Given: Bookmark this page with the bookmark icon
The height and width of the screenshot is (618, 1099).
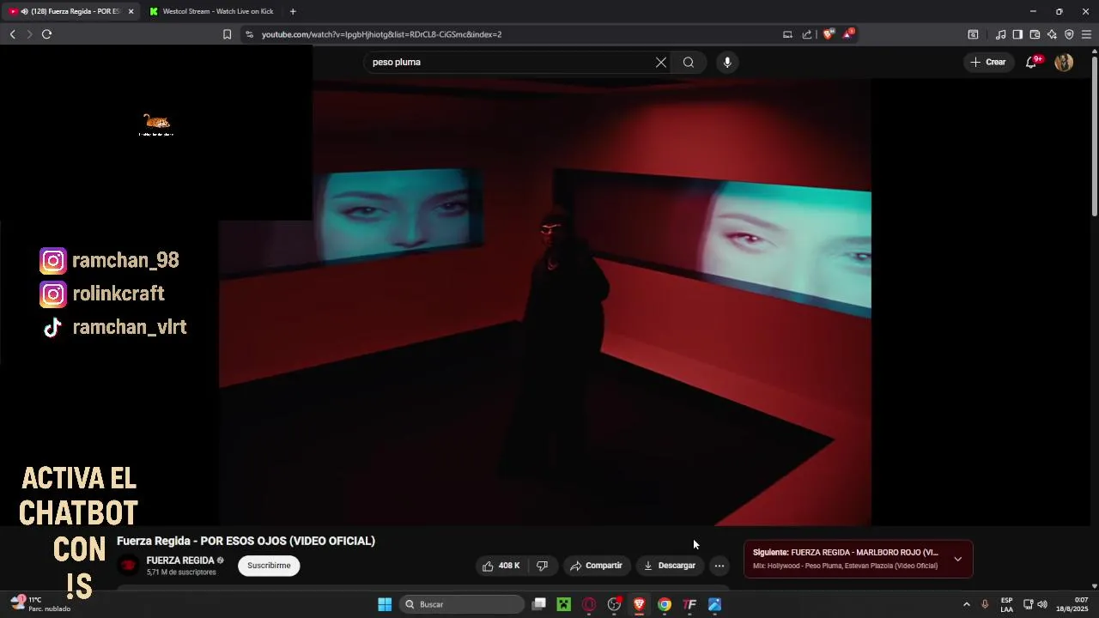Looking at the screenshot, I should coord(227,34).
